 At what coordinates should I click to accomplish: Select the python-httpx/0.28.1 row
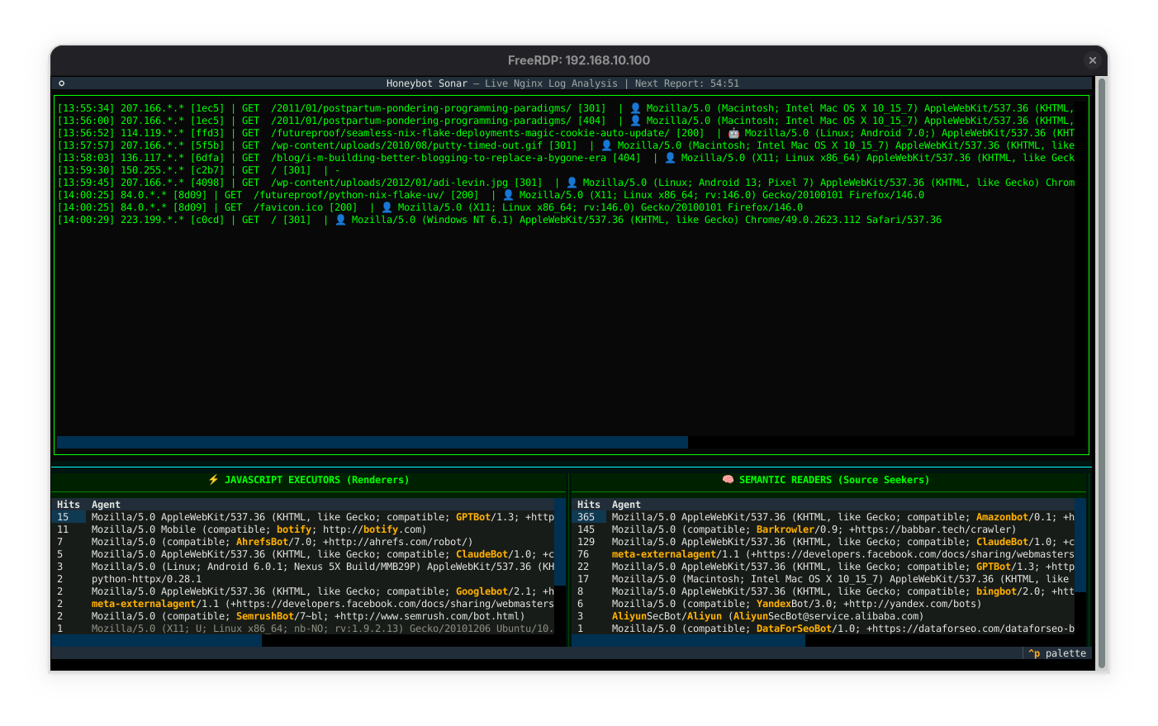click(147, 579)
